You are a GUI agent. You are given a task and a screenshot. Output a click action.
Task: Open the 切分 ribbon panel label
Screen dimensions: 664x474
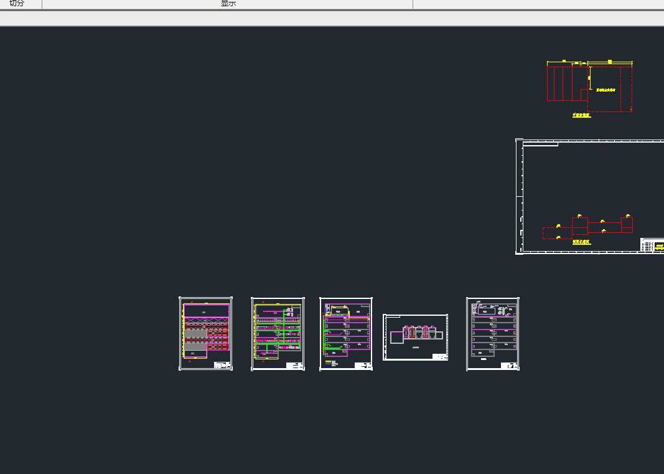17,3
